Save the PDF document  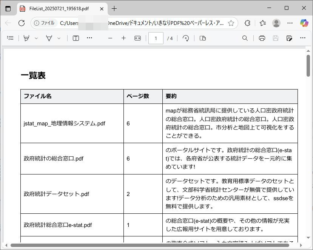pyautogui.click(x=276, y=38)
